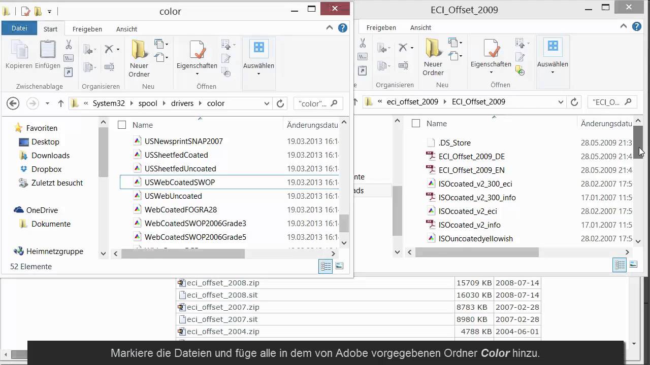
Task: Click drivers in the color breadcrumb path
Action: click(182, 103)
